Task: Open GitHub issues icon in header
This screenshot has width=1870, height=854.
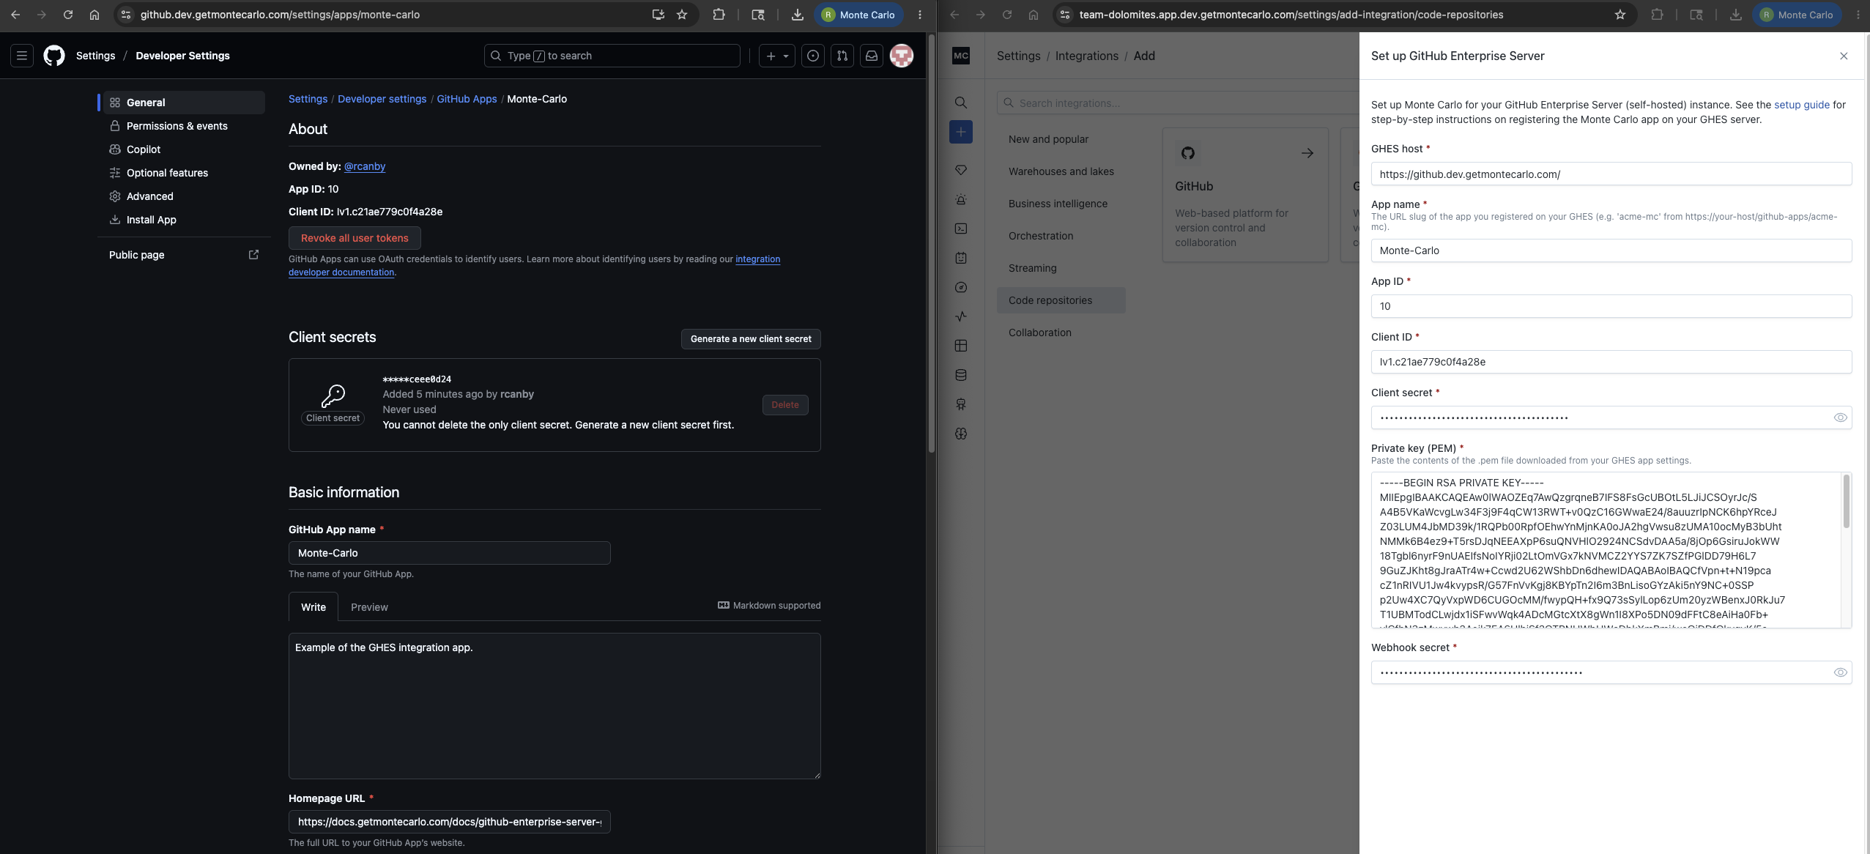Action: point(813,56)
